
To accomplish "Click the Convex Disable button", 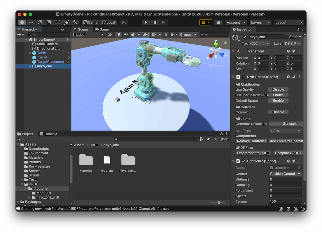I will (x=278, y=112).
